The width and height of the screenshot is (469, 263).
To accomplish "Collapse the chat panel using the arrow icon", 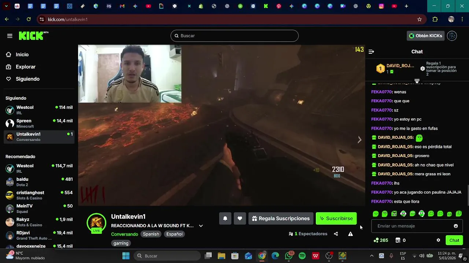I will 371,52.
